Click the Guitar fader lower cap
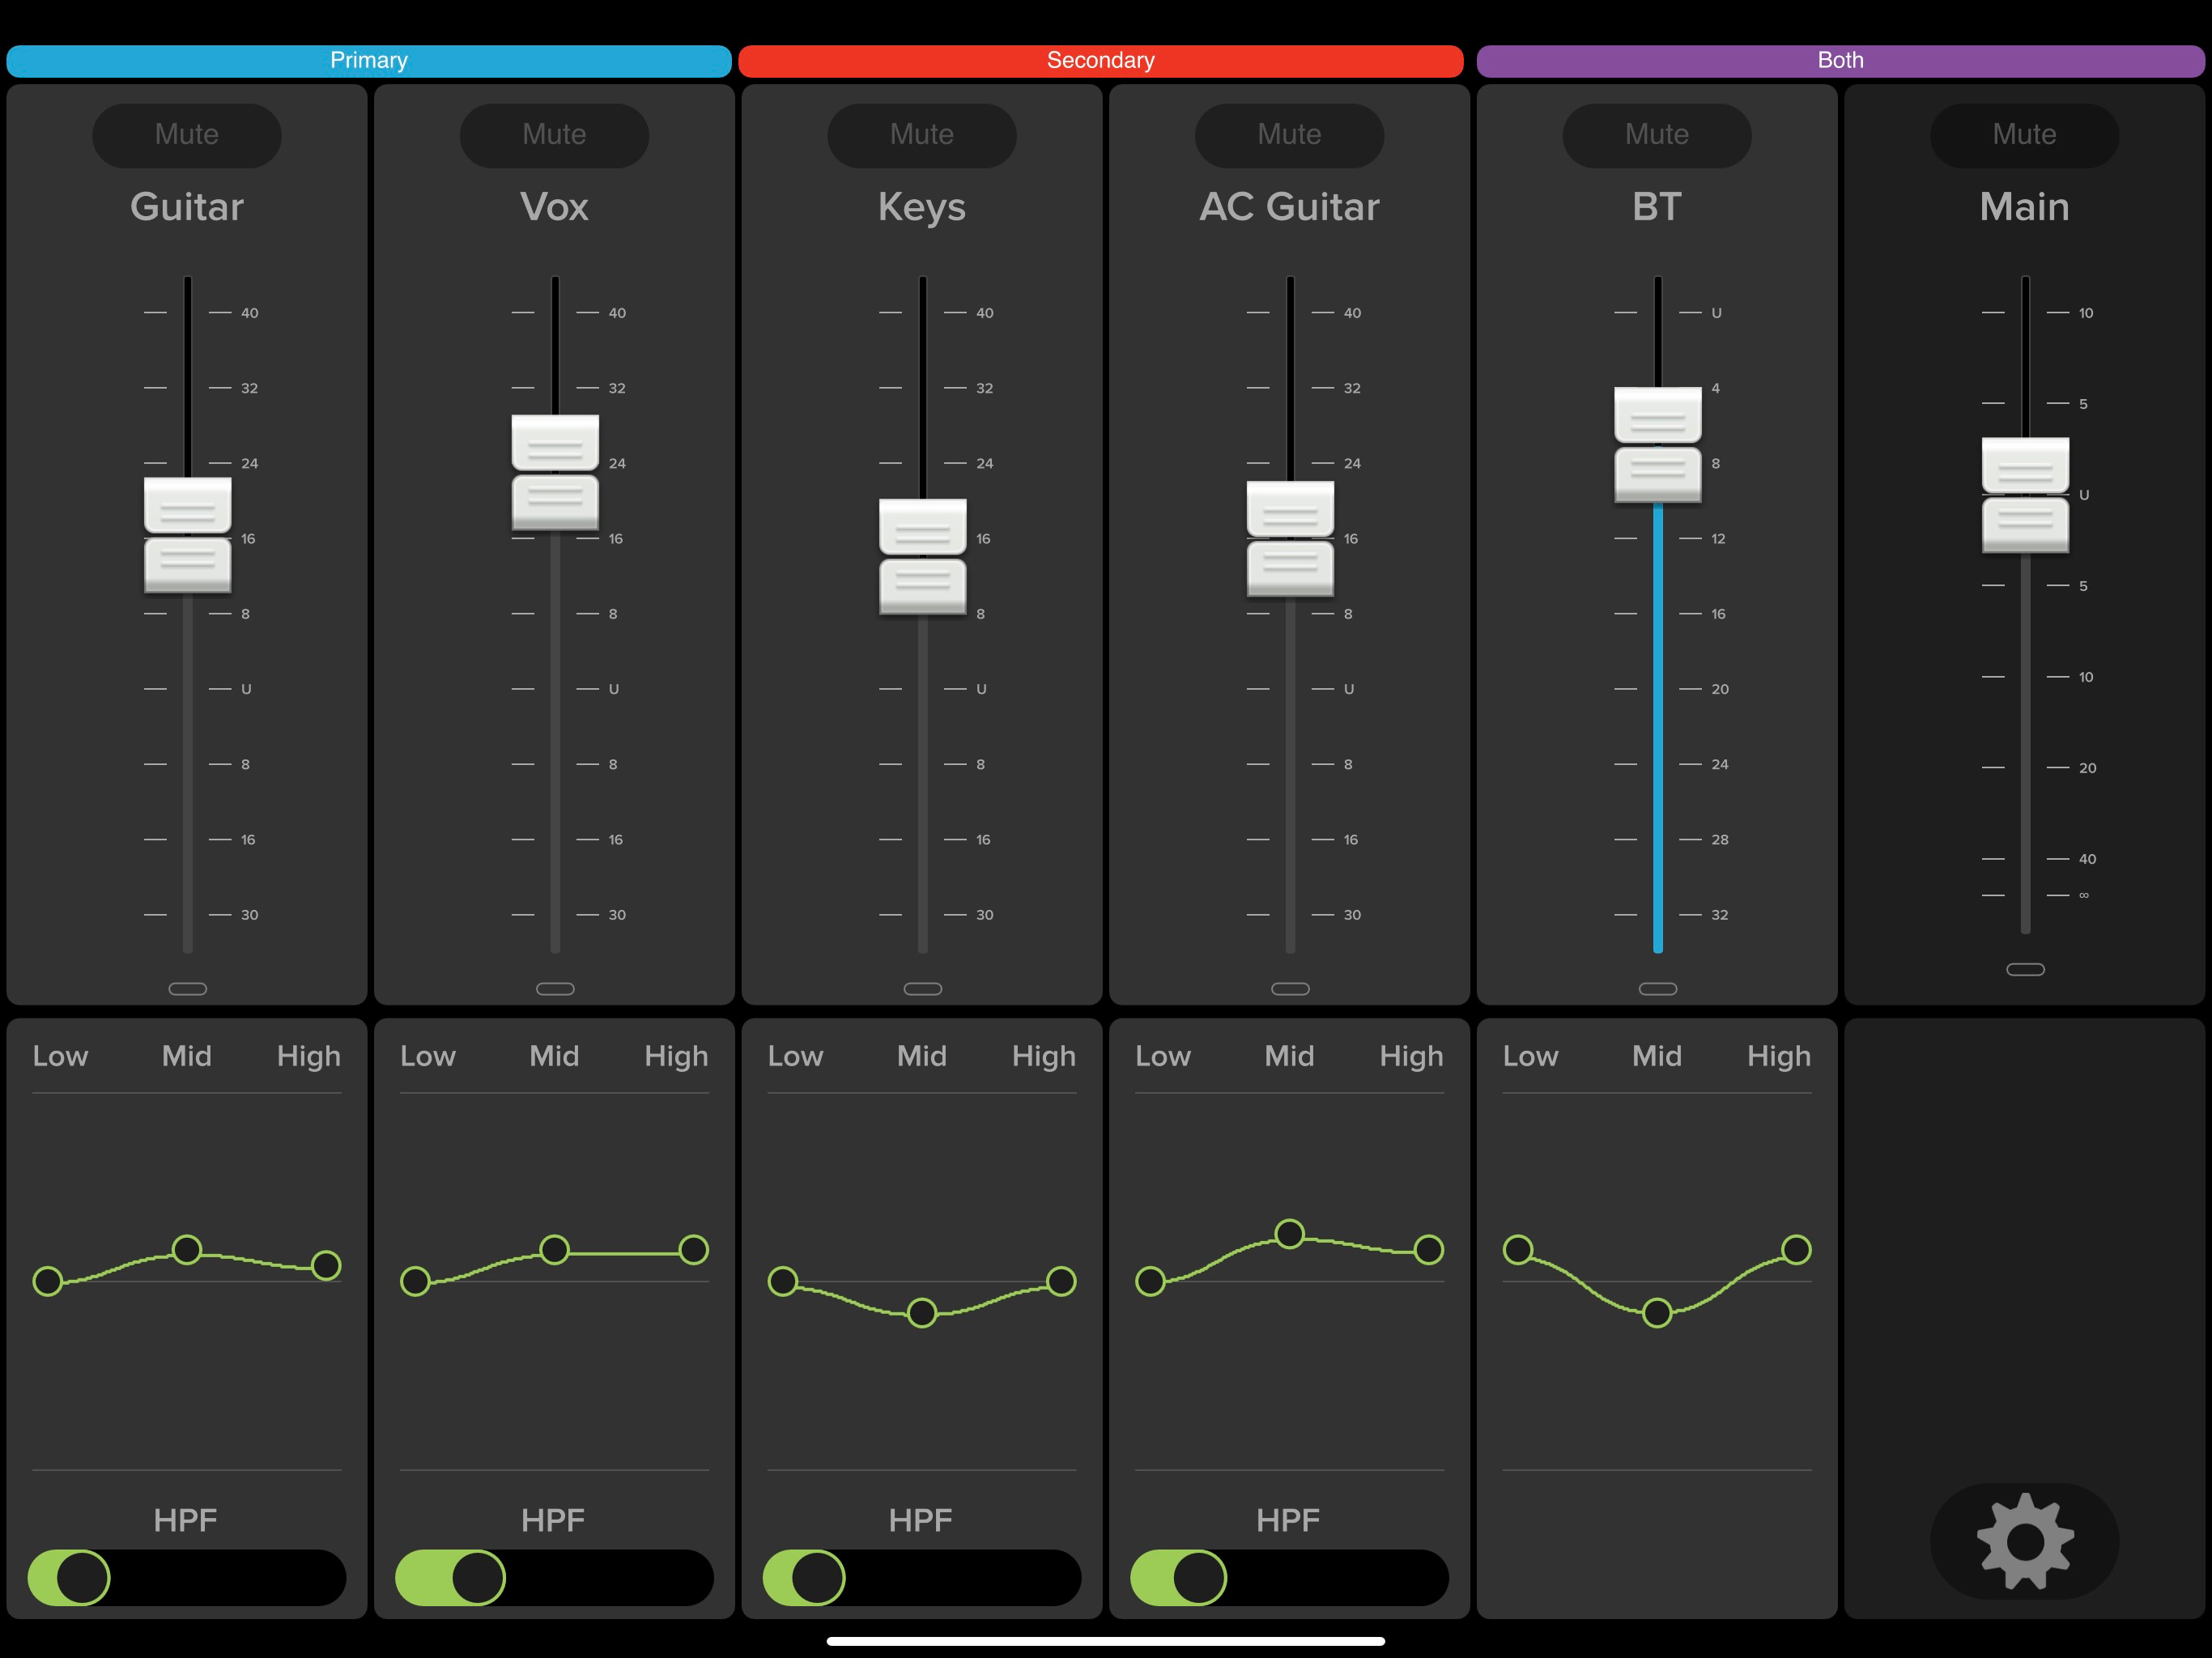 click(x=188, y=566)
